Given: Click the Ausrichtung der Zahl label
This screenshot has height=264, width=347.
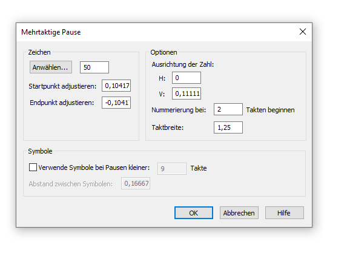Looking at the screenshot, I should click(x=182, y=64).
